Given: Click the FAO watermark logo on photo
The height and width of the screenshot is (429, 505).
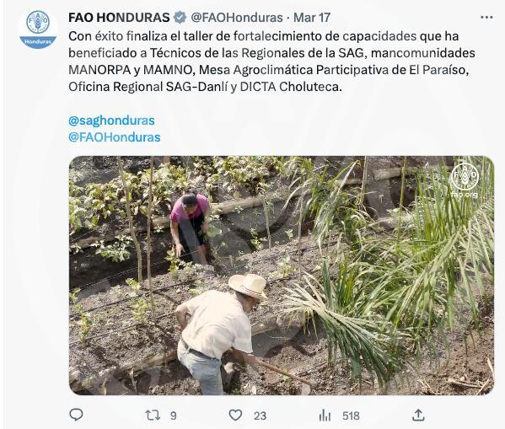Looking at the screenshot, I should pos(464,176).
